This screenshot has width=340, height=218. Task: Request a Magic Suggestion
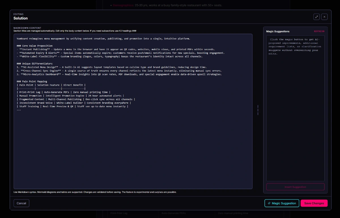(x=282, y=203)
